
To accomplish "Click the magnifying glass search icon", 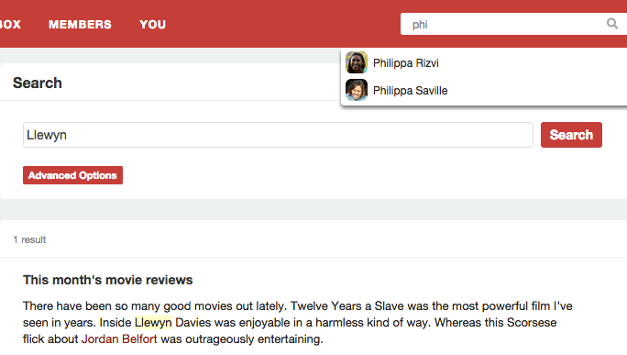I will 611,24.
